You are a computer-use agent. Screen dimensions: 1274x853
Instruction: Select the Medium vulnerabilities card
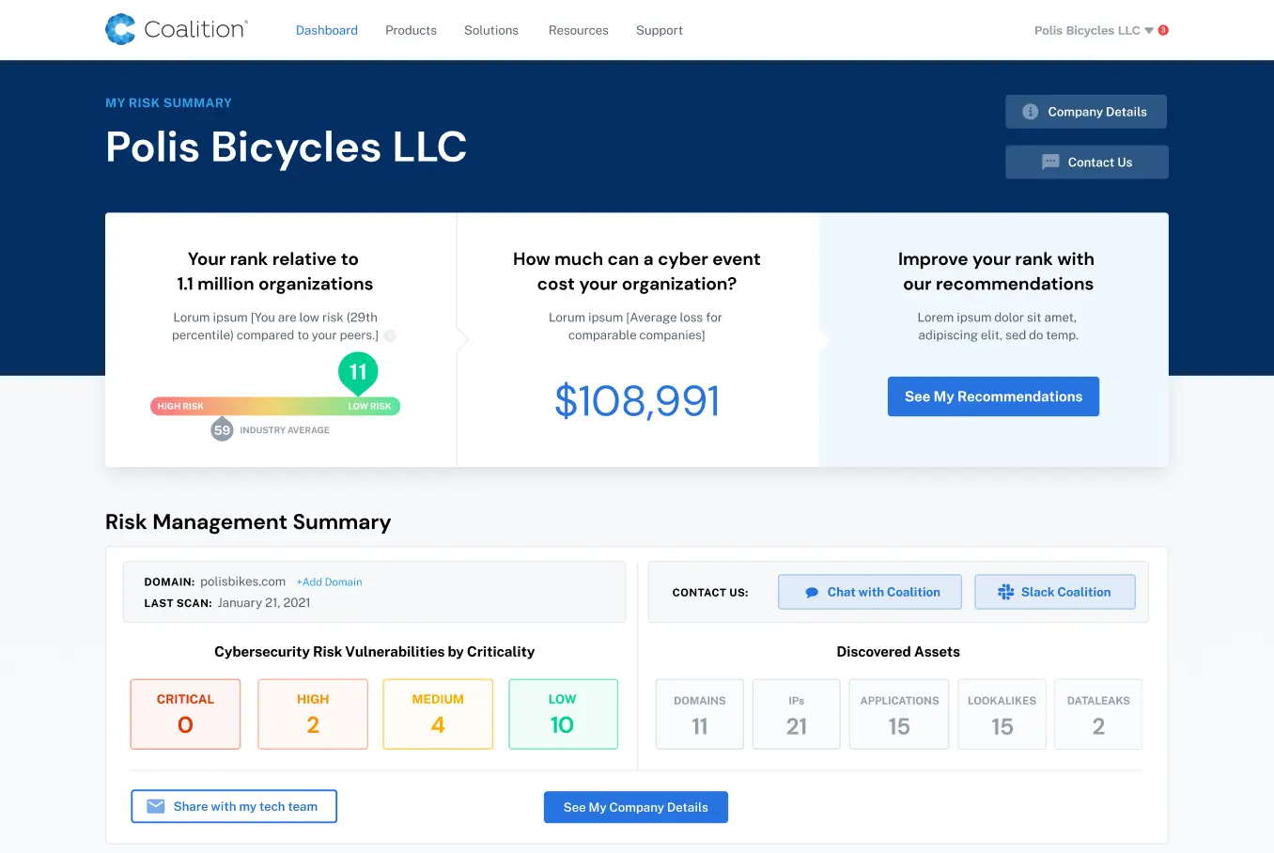(x=438, y=714)
